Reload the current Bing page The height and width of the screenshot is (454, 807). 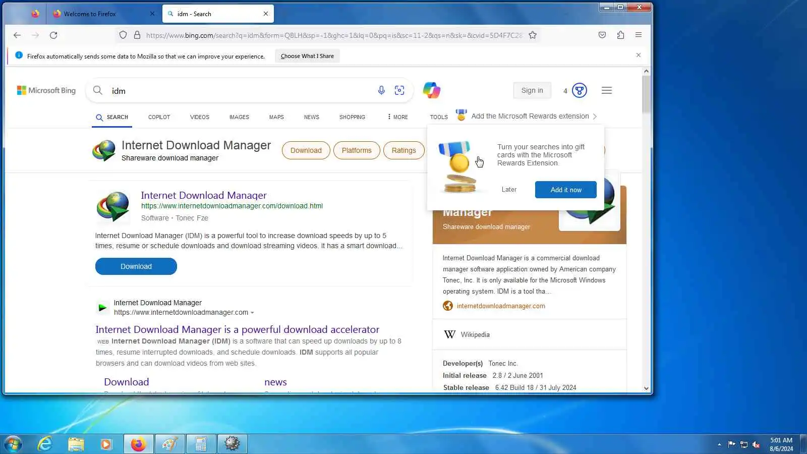click(53, 35)
